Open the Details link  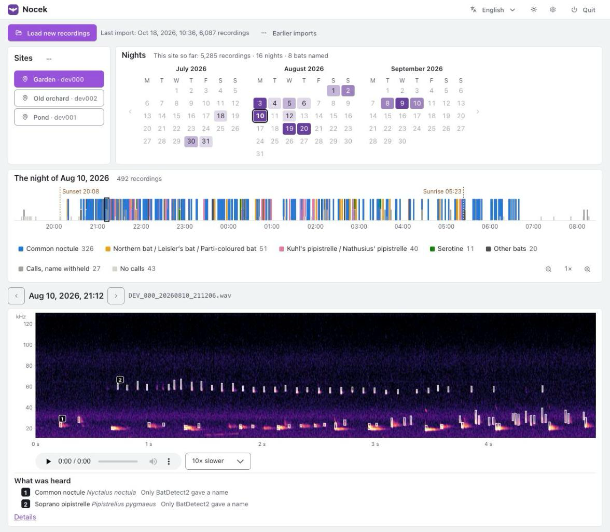pyautogui.click(x=25, y=517)
